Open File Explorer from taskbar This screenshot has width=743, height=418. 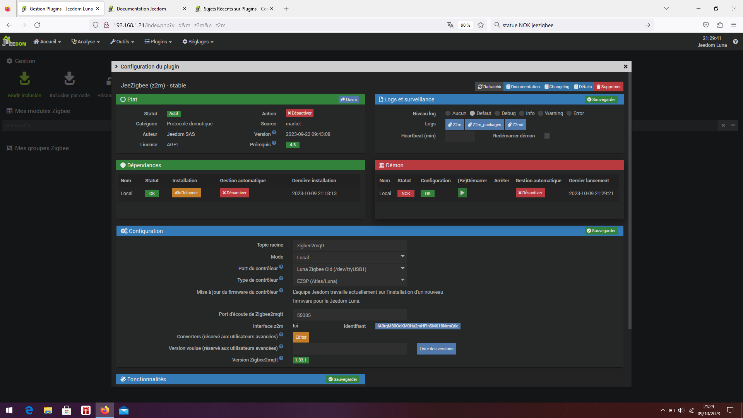coord(48,410)
